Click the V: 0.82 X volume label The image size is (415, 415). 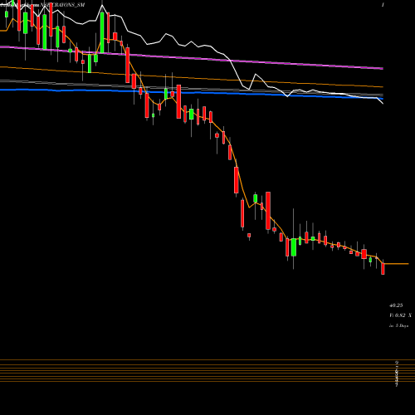[x=400, y=315]
